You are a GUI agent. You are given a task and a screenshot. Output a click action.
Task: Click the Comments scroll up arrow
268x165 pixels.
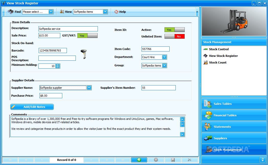point(182,119)
